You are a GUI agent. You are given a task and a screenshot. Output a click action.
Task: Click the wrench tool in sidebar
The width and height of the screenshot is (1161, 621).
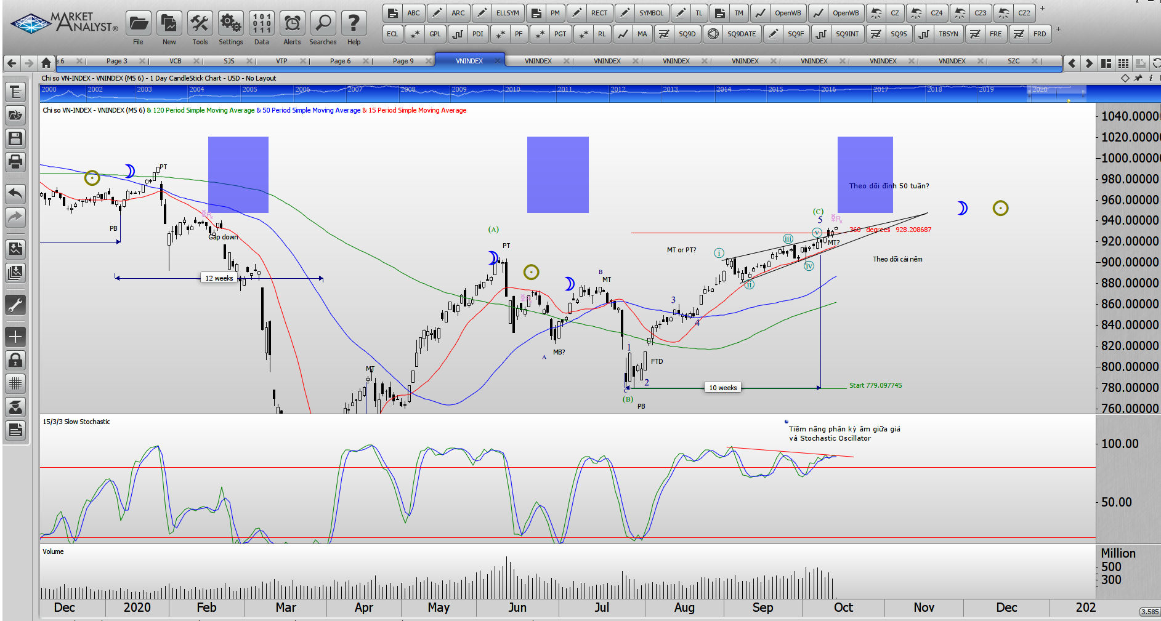coord(15,305)
